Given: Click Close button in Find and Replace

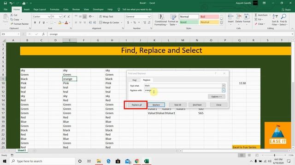Looking at the screenshot, I should click(x=218, y=105).
